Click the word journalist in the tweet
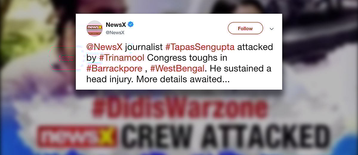The width and height of the screenshot is (358, 155). (x=144, y=47)
